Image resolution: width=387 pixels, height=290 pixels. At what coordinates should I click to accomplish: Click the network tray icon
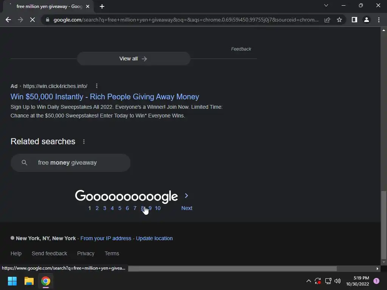coord(328,281)
